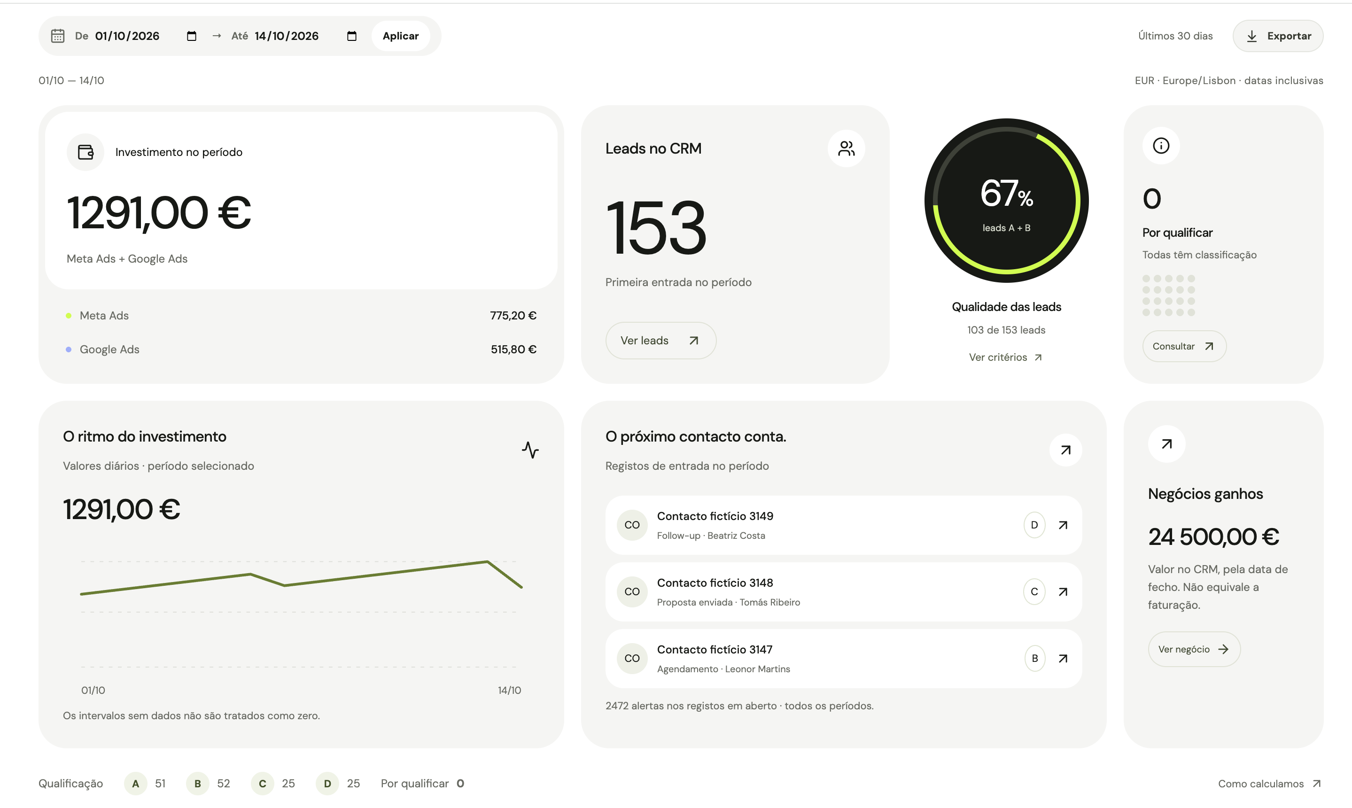Open Ver leads button
This screenshot has height=808, width=1352.
click(660, 340)
